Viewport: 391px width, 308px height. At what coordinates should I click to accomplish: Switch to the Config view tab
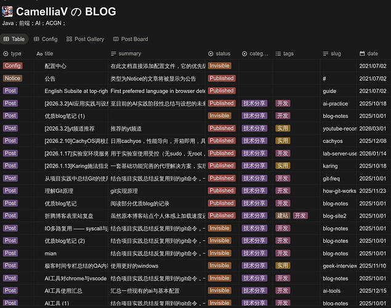coord(46,39)
